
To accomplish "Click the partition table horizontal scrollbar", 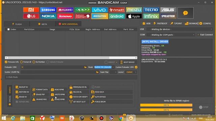I will (x=71, y=58).
